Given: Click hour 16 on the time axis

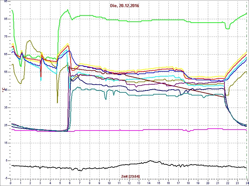Looking at the screenshot, I should tap(168, 183).
